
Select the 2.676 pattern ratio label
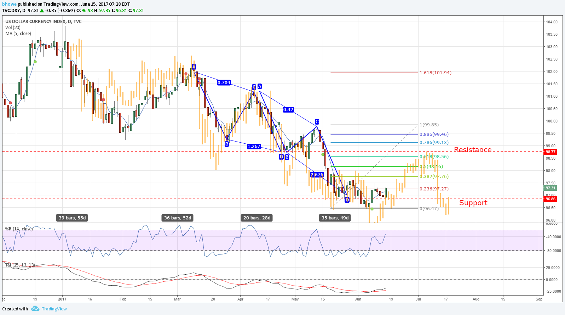click(x=317, y=174)
